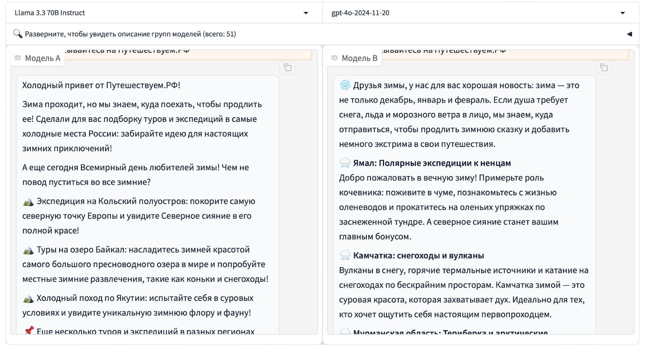
Task: Click the magnifying glass icon
Action: (x=17, y=33)
